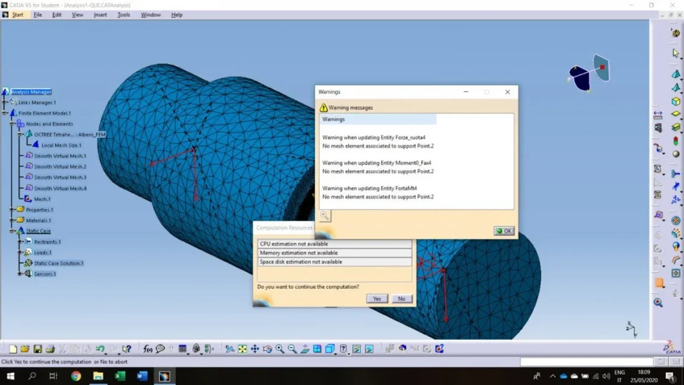Open File Explorer from the taskbar
684x385 pixels.
click(98, 376)
